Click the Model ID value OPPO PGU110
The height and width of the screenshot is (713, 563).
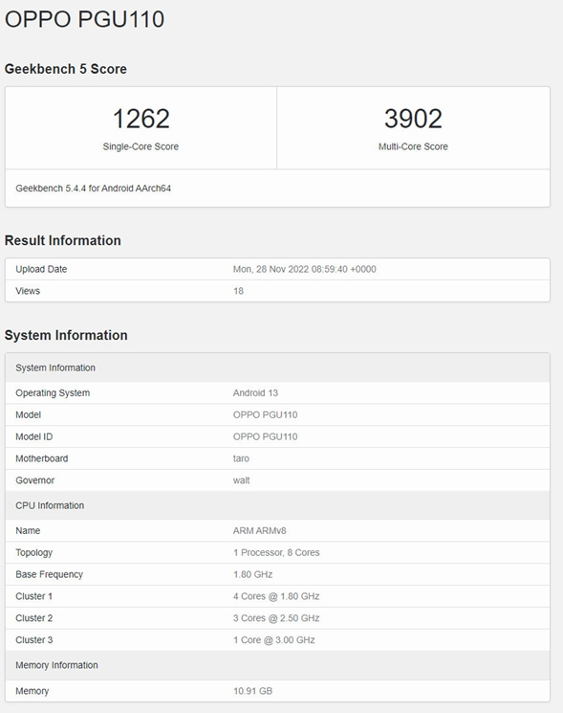(265, 436)
